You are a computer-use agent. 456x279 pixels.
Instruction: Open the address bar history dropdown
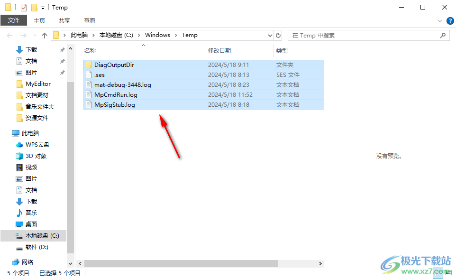point(270,36)
